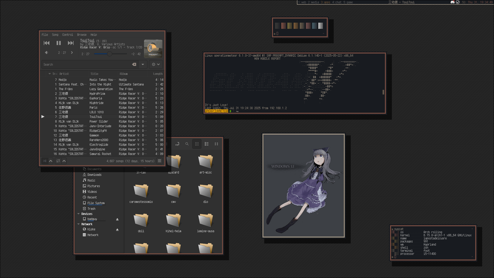The image size is (494, 278).
Task: Clear the search field icon
Action: point(134,64)
